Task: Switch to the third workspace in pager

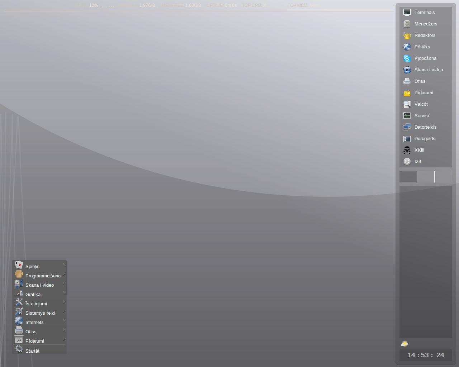Action: click(x=443, y=177)
